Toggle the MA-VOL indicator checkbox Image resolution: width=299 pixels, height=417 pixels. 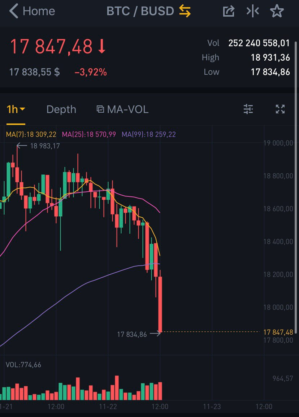[x=100, y=109]
